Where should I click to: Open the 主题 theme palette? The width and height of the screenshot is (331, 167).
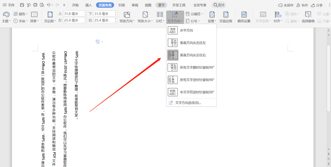tap(6, 17)
